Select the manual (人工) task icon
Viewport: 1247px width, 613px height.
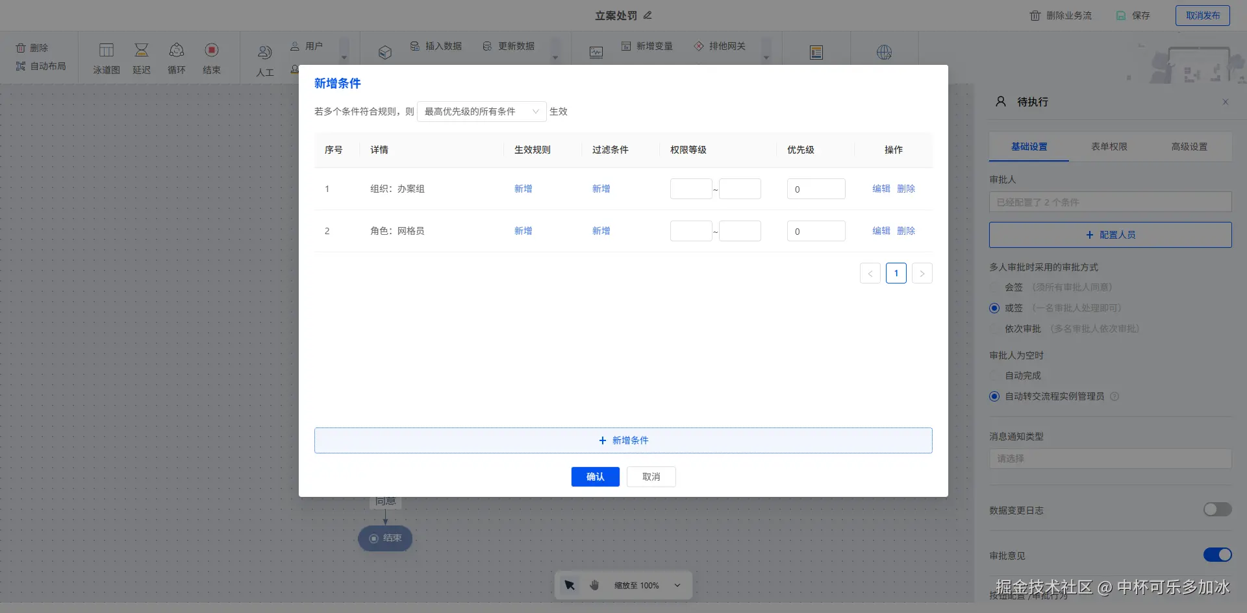265,52
